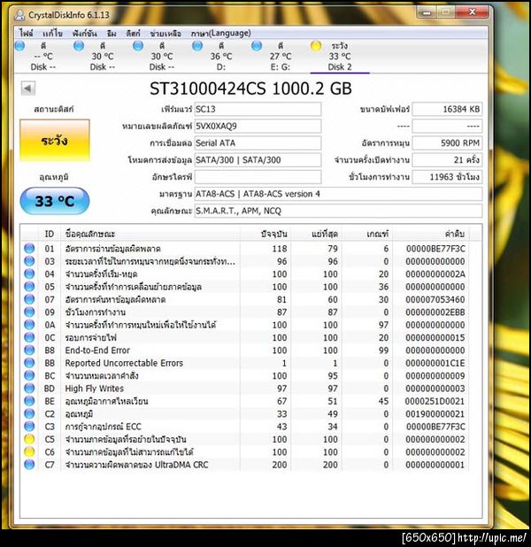
Task: Click the blue status icon of attribute 07
Action: (x=29, y=299)
